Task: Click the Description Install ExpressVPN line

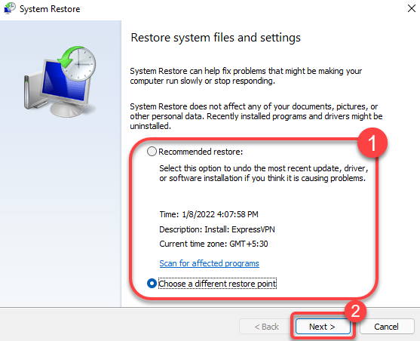Action: coord(217,229)
